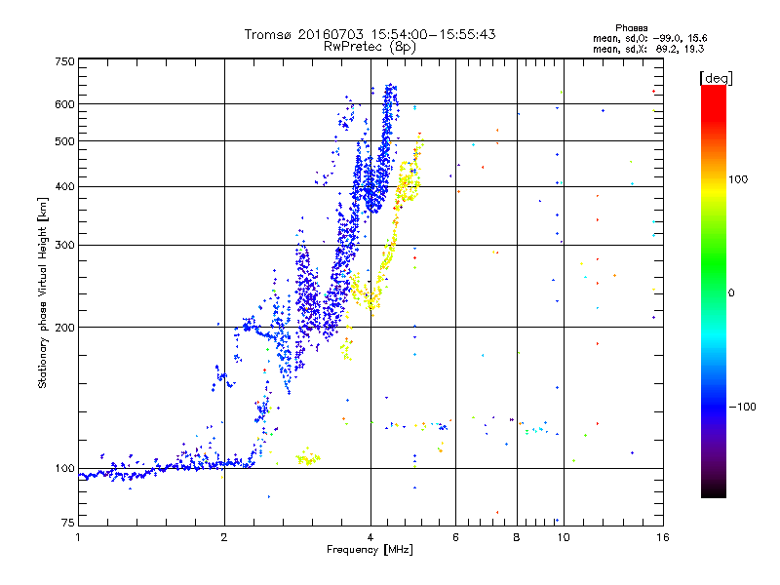Click the x-axis tick label "1"

[x=78, y=537]
